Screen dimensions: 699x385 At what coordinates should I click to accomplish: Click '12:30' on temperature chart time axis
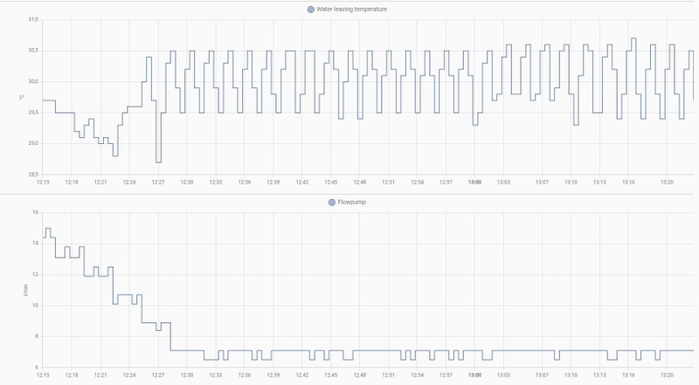click(x=187, y=182)
